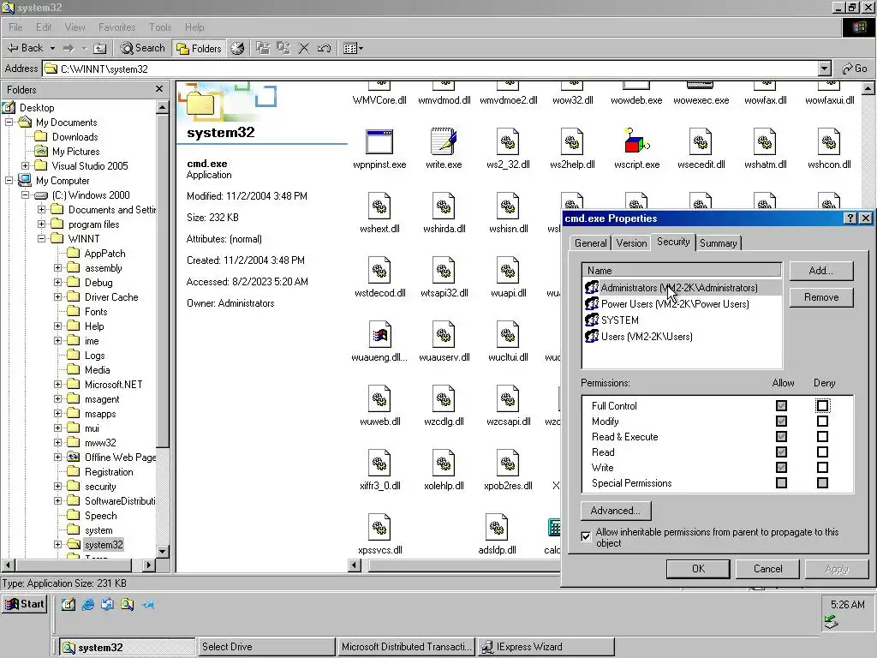Open the Start menu
This screenshot has width=877, height=658.
(x=25, y=604)
